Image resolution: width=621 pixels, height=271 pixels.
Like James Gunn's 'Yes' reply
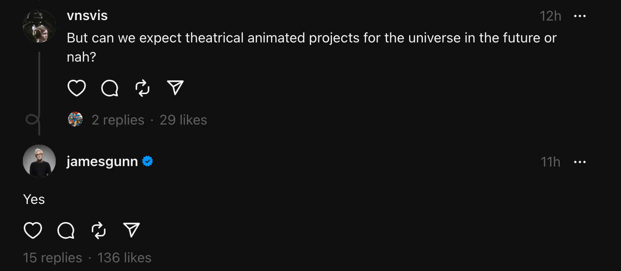[x=32, y=230]
